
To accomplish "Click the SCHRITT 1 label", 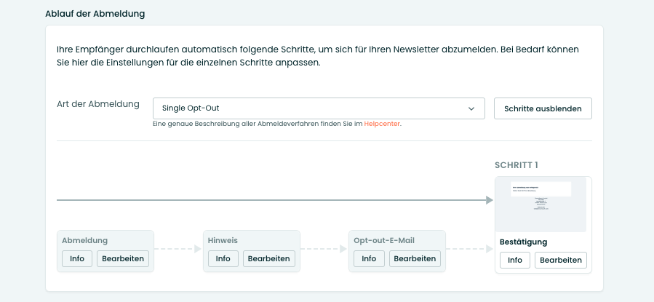I will click(x=516, y=165).
